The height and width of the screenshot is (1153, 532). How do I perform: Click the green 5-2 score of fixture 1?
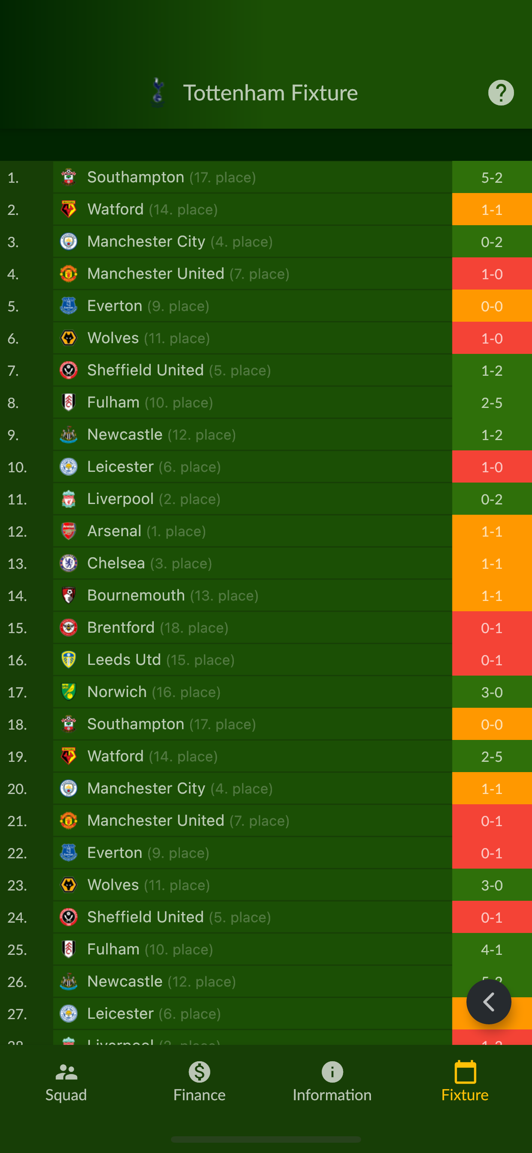click(x=492, y=178)
